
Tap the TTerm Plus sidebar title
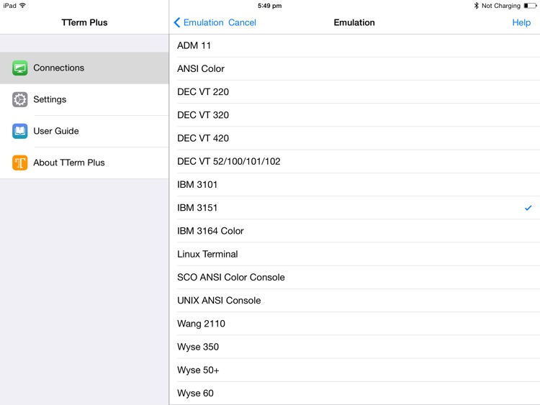[x=84, y=22]
